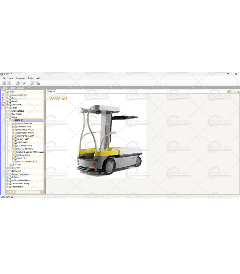
Task: Expand the WAV 60 tree node
Action: pyautogui.click(x=10, y=165)
